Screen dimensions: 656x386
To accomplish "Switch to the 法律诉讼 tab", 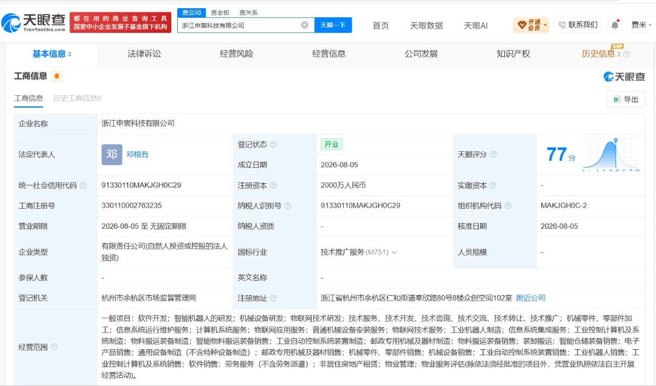I will [144, 54].
